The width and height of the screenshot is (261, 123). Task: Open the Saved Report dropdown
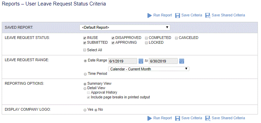coord(125,27)
